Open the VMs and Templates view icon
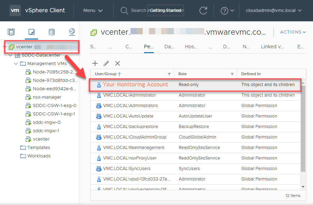This screenshot has width=313, height=205. click(x=31, y=32)
